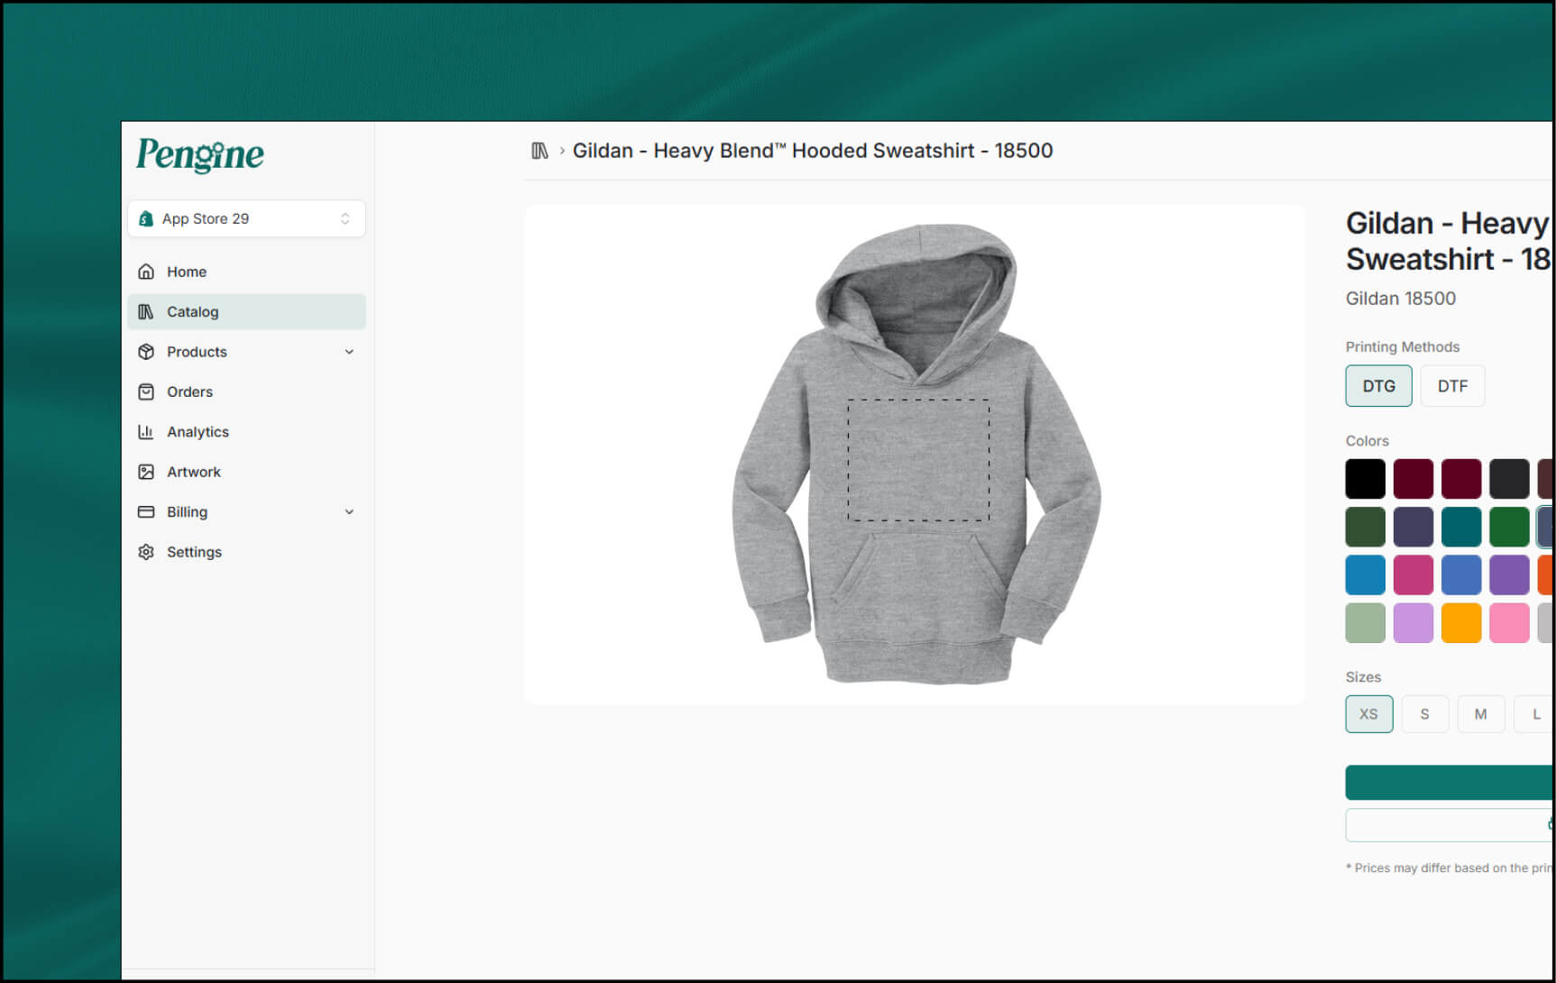
Task: Click the Analytics chart icon
Action: pyautogui.click(x=147, y=432)
